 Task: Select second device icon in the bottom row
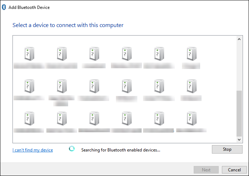(x=61, y=119)
